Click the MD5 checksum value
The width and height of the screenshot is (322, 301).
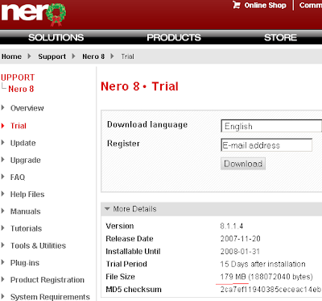click(270, 290)
